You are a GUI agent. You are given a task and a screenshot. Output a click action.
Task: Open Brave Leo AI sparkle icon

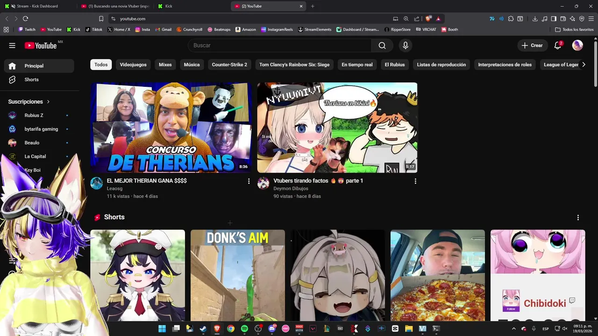[572, 19]
